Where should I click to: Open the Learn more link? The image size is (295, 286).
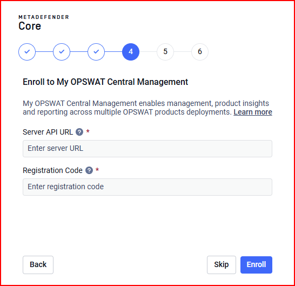[x=253, y=112]
